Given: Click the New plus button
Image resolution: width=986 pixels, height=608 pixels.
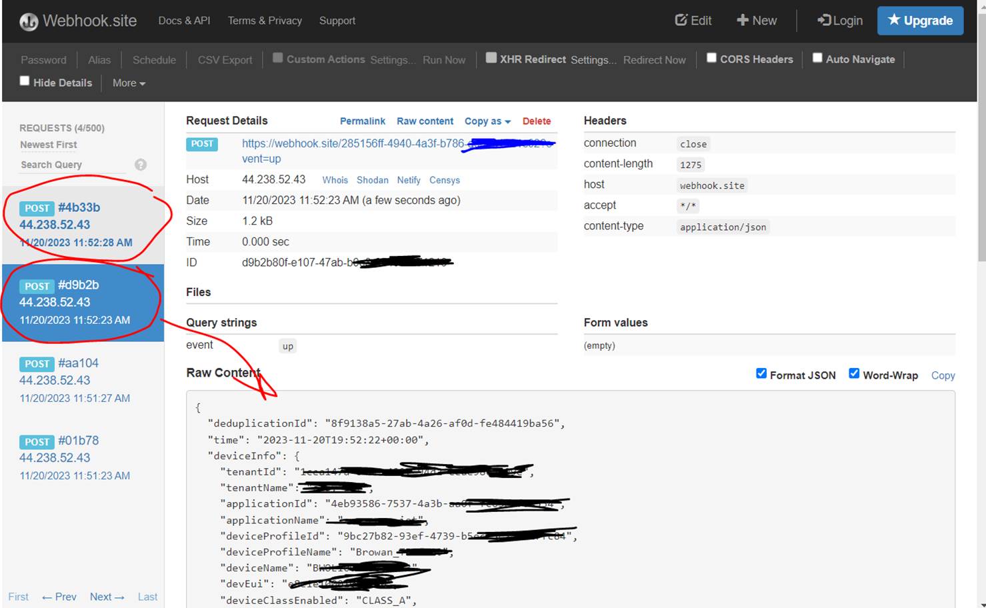Looking at the screenshot, I should pyautogui.click(x=757, y=21).
